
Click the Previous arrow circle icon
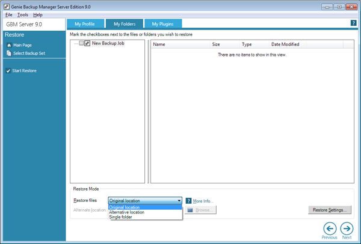point(330,228)
